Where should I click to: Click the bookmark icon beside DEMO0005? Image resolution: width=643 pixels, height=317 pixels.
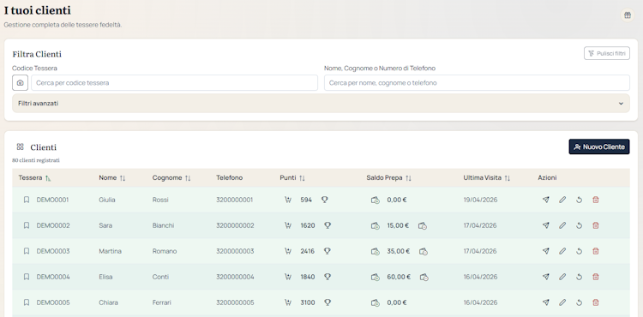pos(27,302)
